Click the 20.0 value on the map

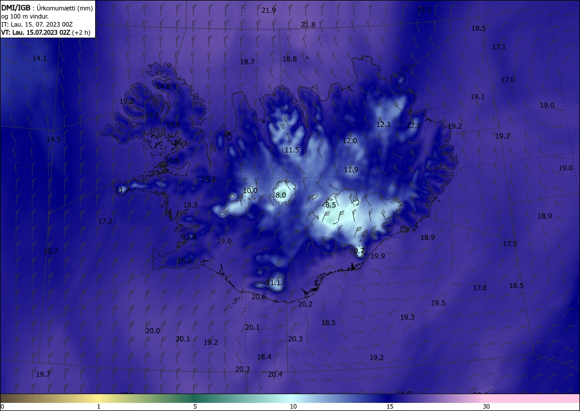(x=153, y=331)
